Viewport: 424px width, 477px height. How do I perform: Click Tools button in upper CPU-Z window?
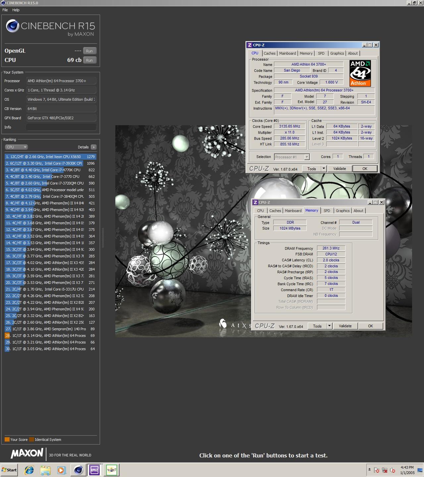coord(312,169)
